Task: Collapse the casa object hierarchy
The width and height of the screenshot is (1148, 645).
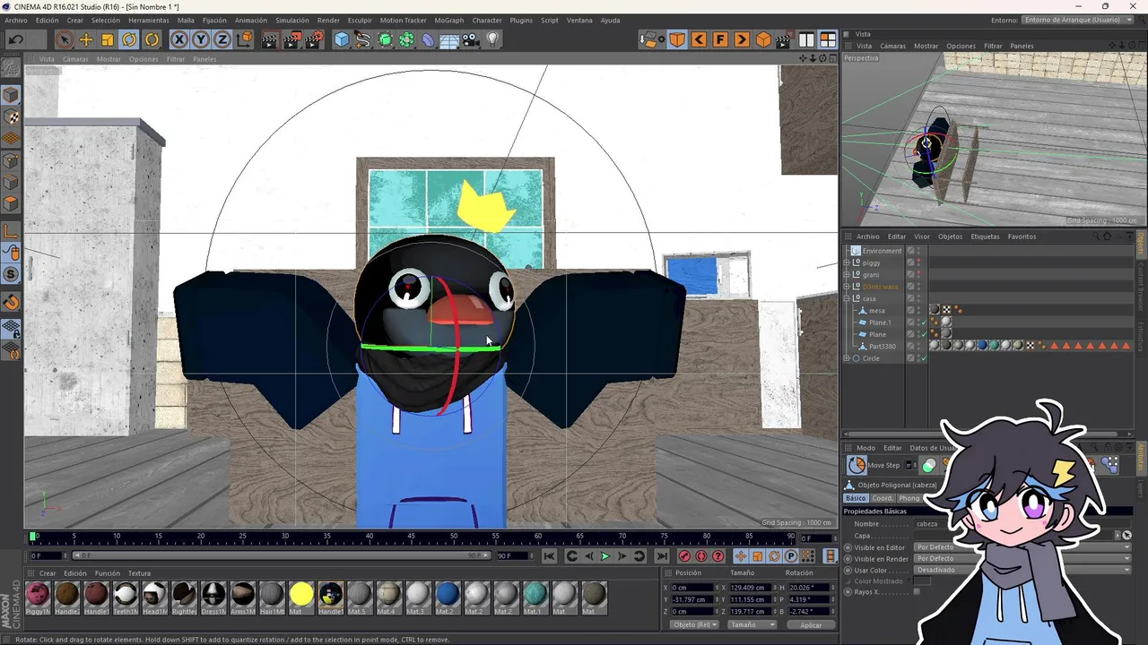Action: tap(847, 298)
